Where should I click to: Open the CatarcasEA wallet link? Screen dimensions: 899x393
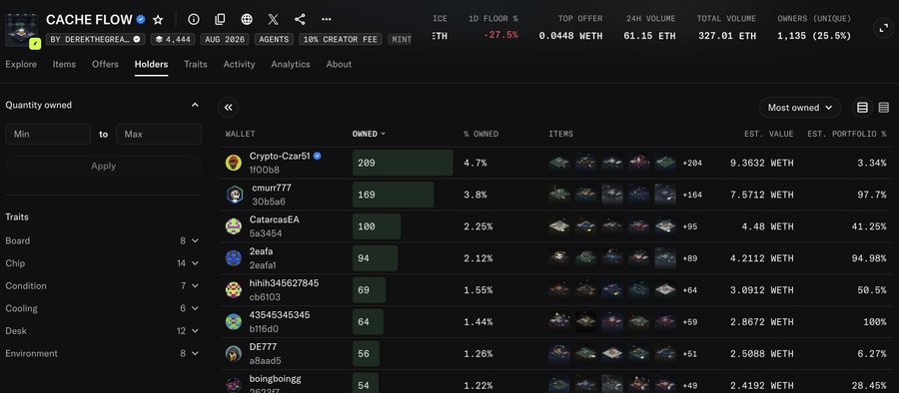pyautogui.click(x=274, y=219)
